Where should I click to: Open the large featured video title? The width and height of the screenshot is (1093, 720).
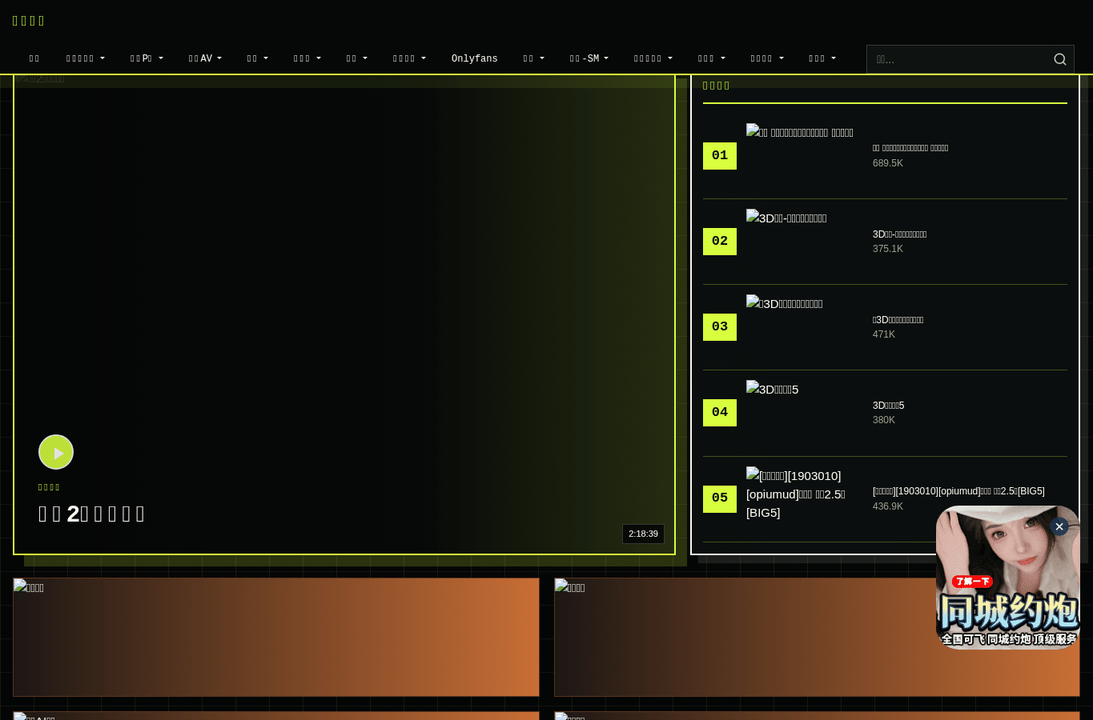[x=91, y=514]
